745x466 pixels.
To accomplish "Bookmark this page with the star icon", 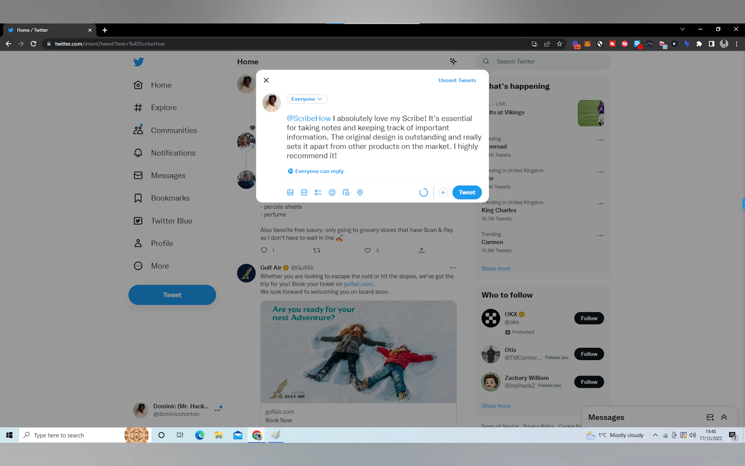I will pyautogui.click(x=559, y=44).
